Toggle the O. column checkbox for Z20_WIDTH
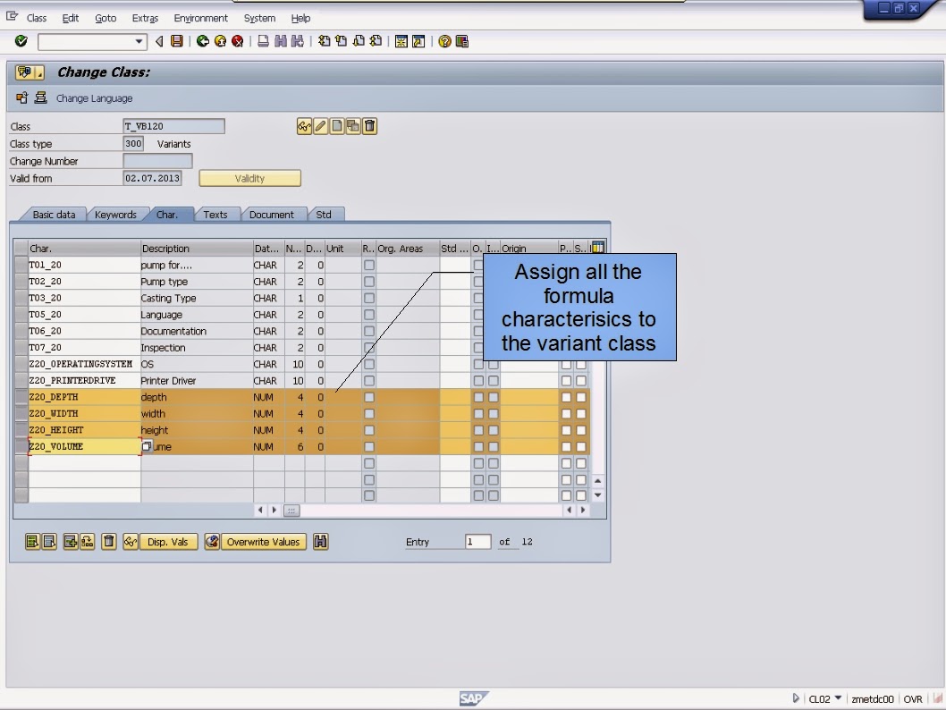 [478, 414]
